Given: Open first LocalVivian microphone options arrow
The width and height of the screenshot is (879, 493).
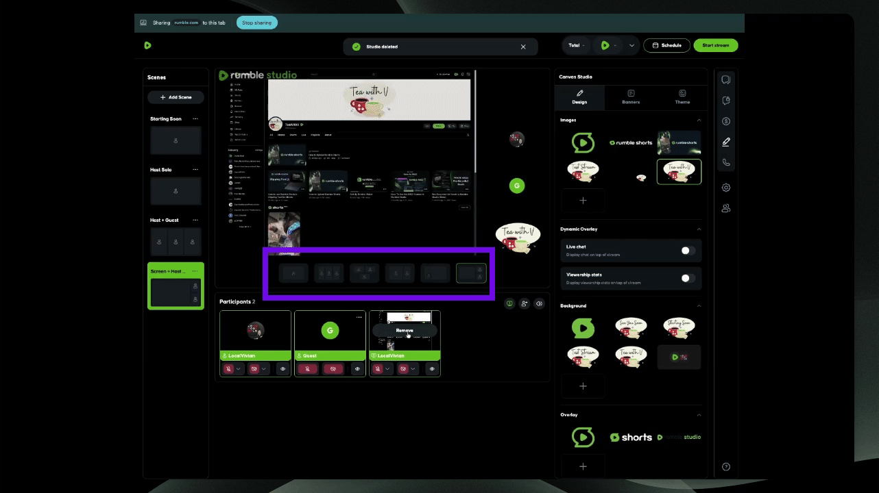Looking at the screenshot, I should tap(239, 368).
